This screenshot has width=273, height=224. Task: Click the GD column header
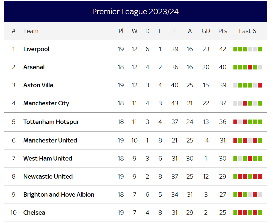click(x=206, y=31)
